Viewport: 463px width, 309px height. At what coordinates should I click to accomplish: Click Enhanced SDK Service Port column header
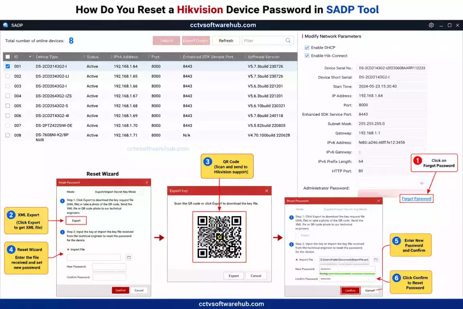pyautogui.click(x=208, y=57)
